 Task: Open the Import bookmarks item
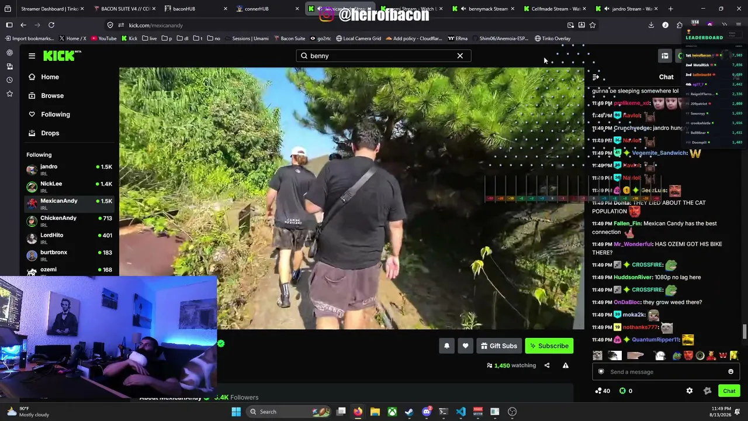click(29, 39)
